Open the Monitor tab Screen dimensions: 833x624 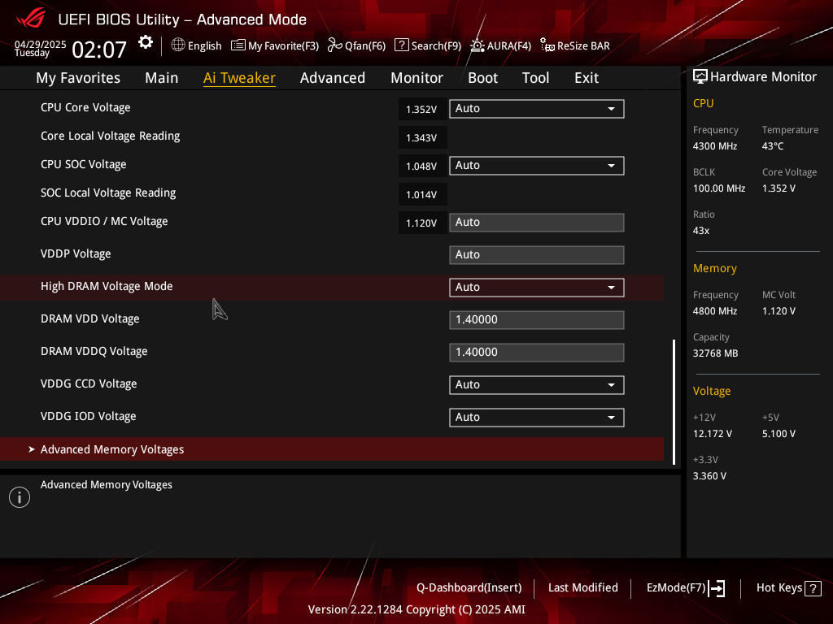click(x=416, y=78)
